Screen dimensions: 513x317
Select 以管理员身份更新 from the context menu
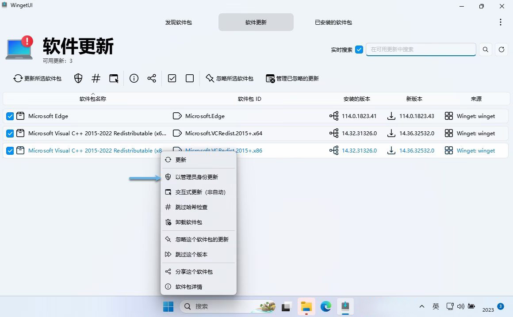tap(199, 177)
